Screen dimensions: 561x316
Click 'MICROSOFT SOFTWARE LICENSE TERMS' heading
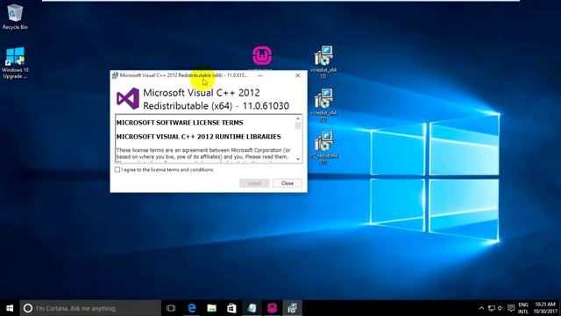click(x=180, y=123)
